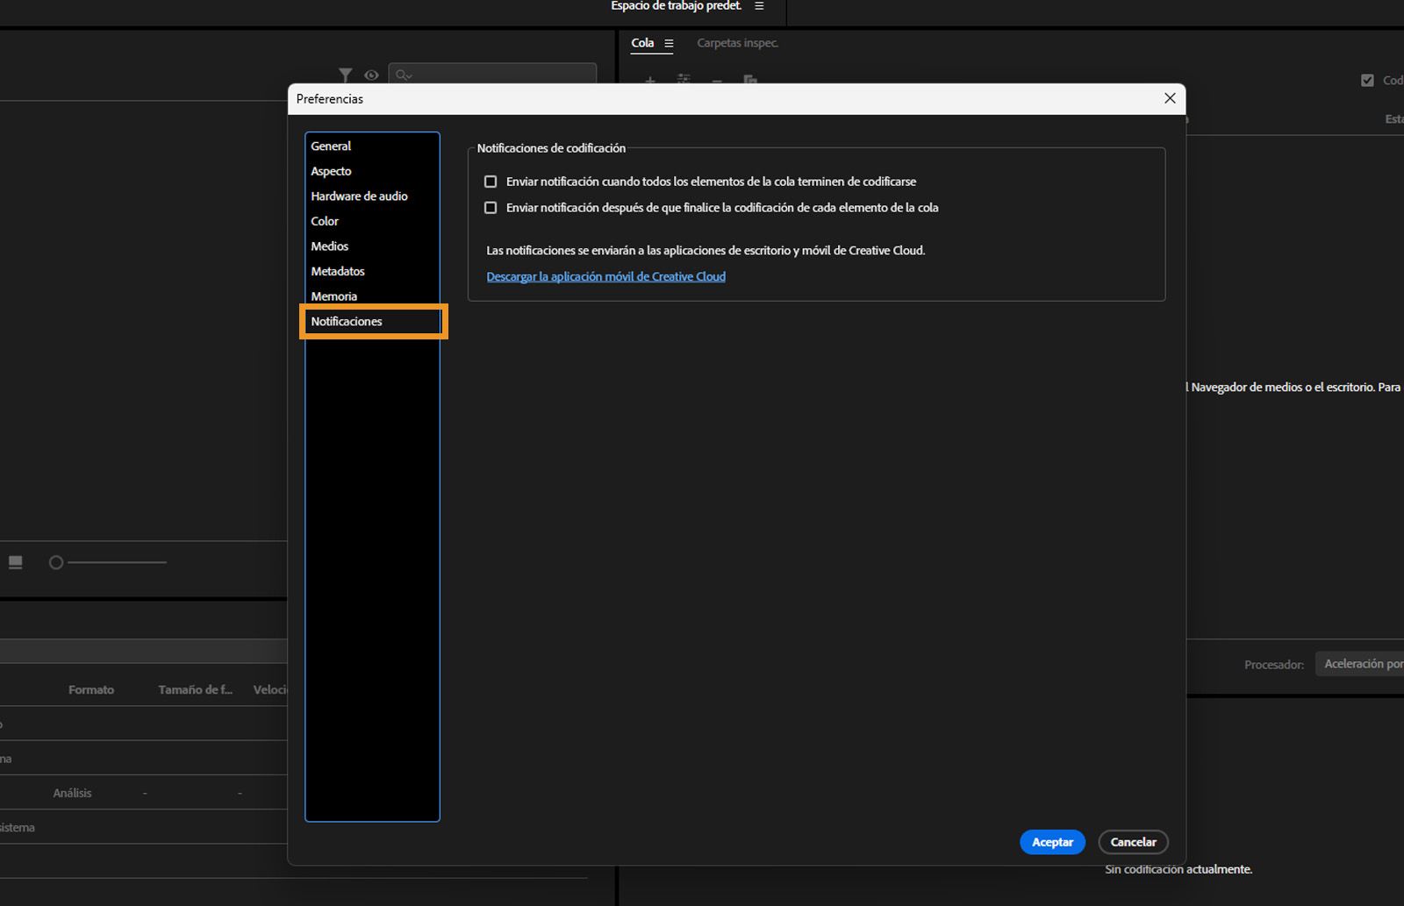This screenshot has height=906, width=1404.
Task: Select the Cola tab
Action: click(645, 42)
